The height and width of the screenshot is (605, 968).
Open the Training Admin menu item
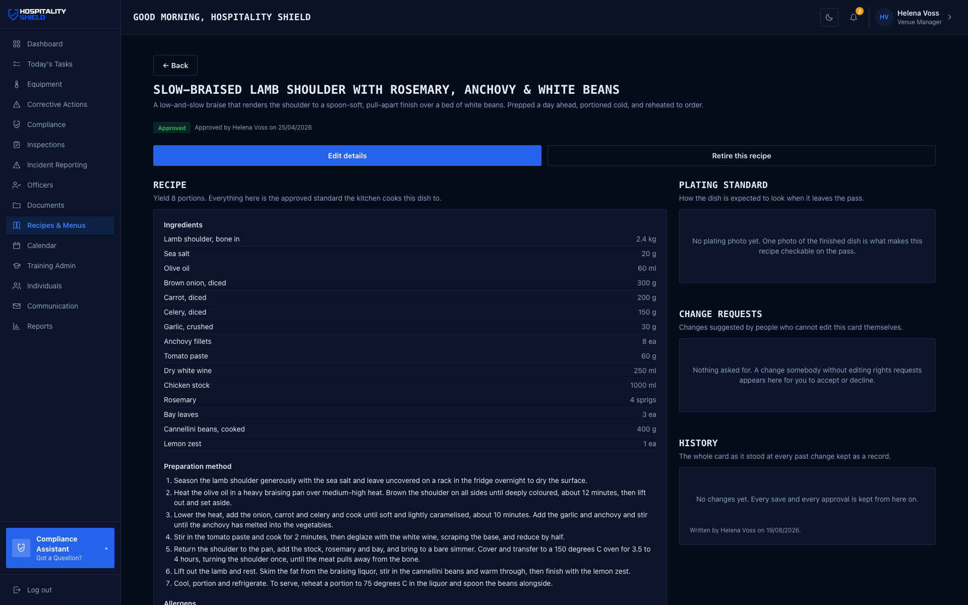tap(60, 266)
